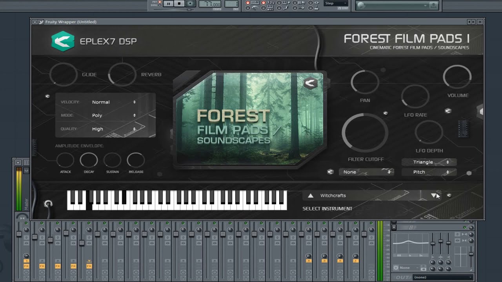The image size is (502, 282).
Task: Click the record button in transport
Action: tap(190, 4)
